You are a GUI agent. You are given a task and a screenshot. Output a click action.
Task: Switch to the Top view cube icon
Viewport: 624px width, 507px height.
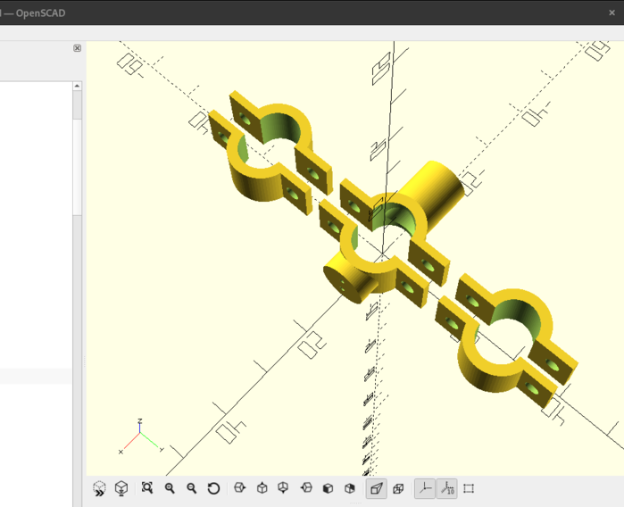[x=262, y=488]
